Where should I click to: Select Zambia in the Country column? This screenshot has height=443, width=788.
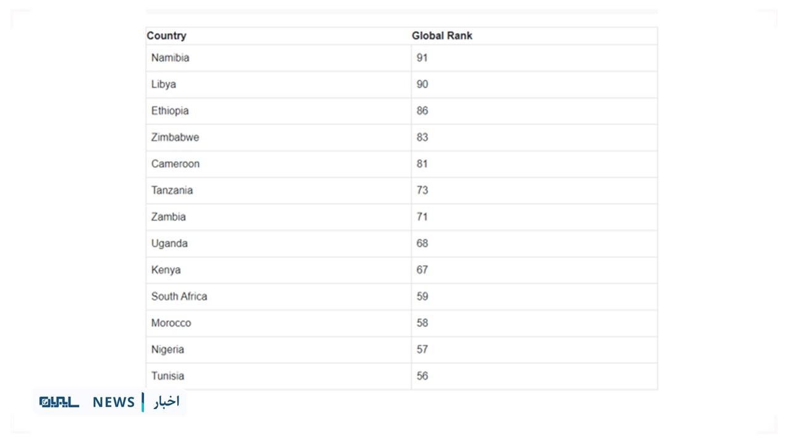tap(168, 217)
